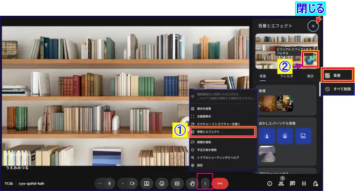This screenshot has width=355, height=191.
Task: Hang up with the red leave call button
Action: [220, 183]
